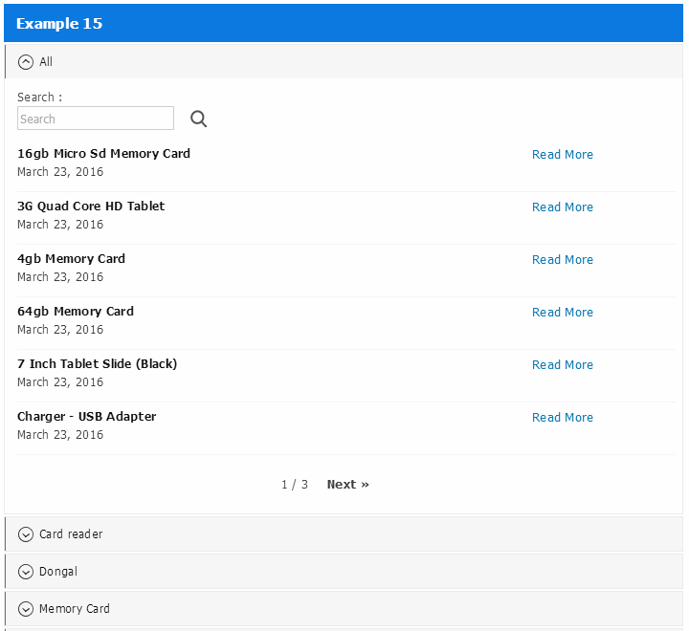This screenshot has height=631, width=689.
Task: Expand the Dongal section chevron
Action: (26, 572)
